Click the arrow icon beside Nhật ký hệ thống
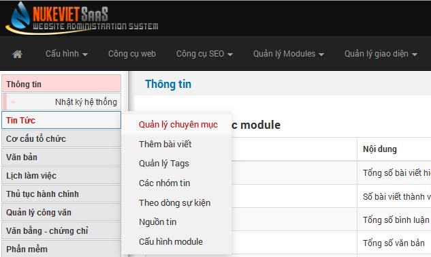 [x=13, y=102]
